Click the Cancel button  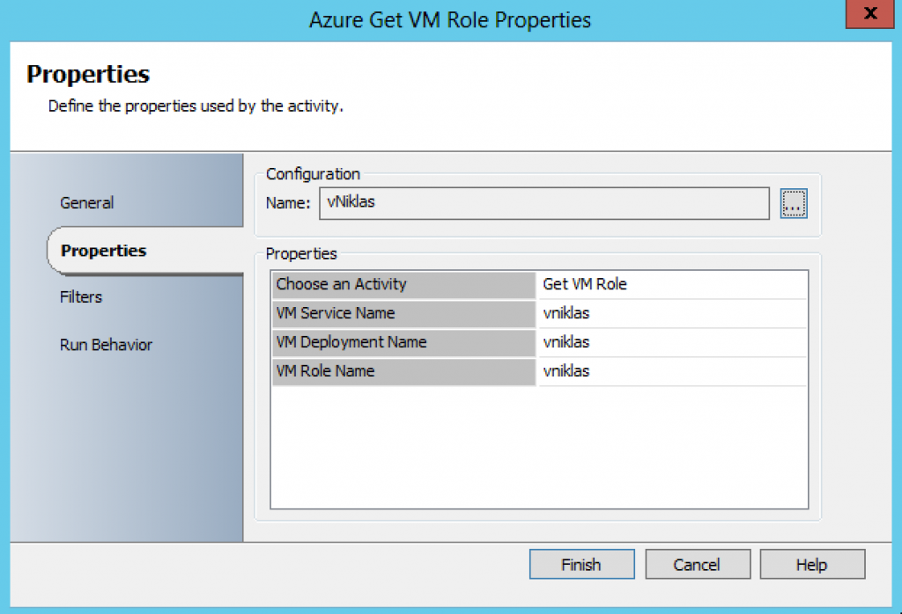coord(698,564)
